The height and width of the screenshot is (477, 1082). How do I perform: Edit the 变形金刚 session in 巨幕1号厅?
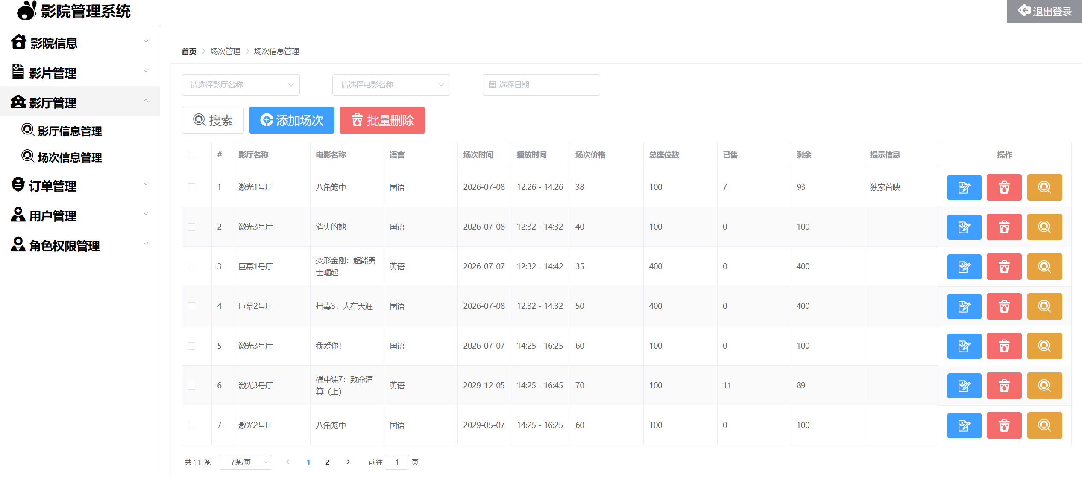[964, 267]
